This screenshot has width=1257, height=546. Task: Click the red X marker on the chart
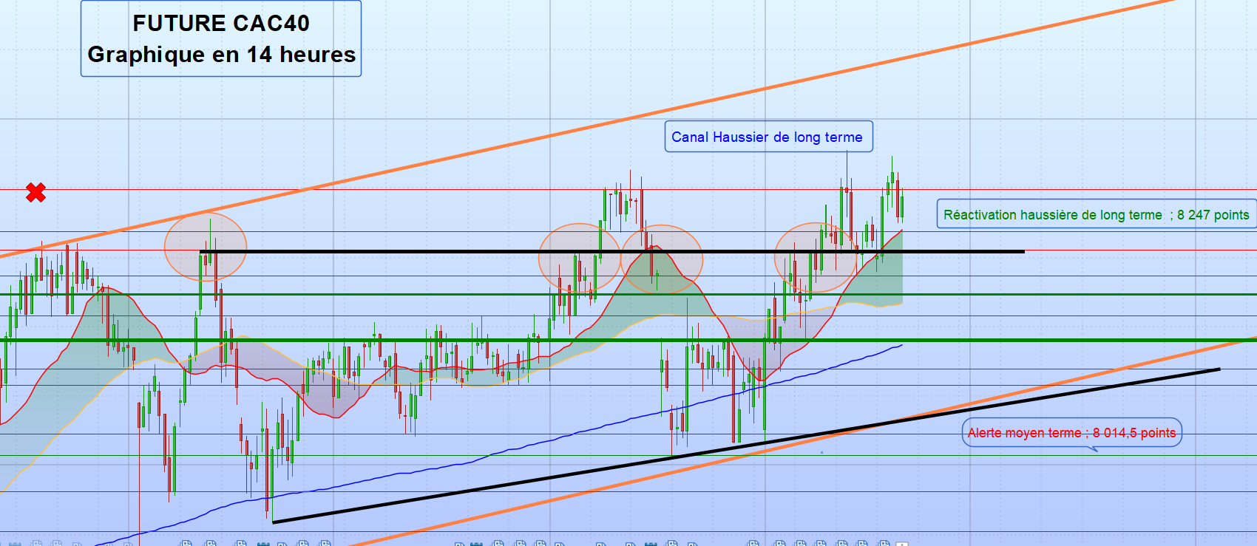coord(35,193)
